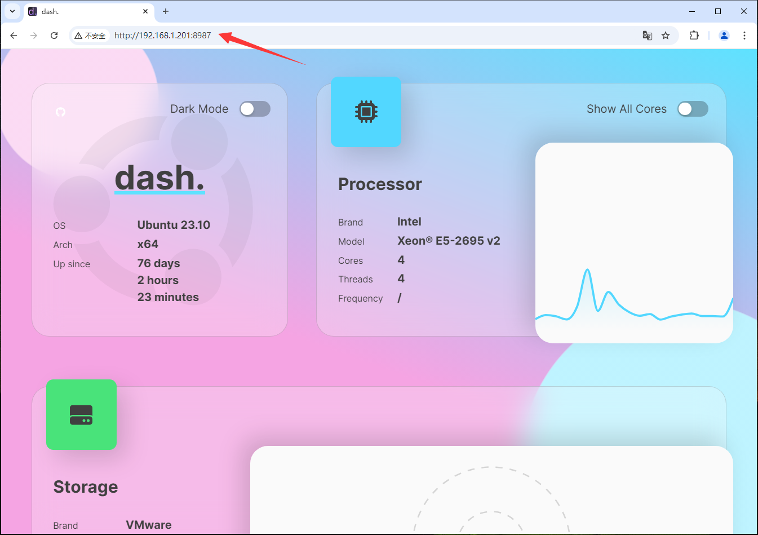758x535 pixels.
Task: Click the Cores value 4
Action: pos(401,260)
